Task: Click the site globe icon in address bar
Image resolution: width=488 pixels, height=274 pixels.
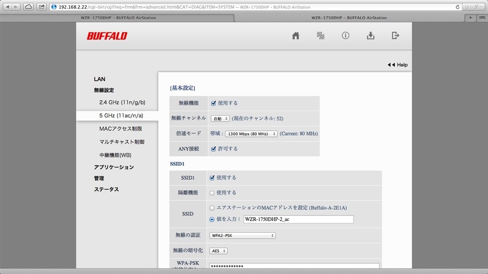Action: 54,7
